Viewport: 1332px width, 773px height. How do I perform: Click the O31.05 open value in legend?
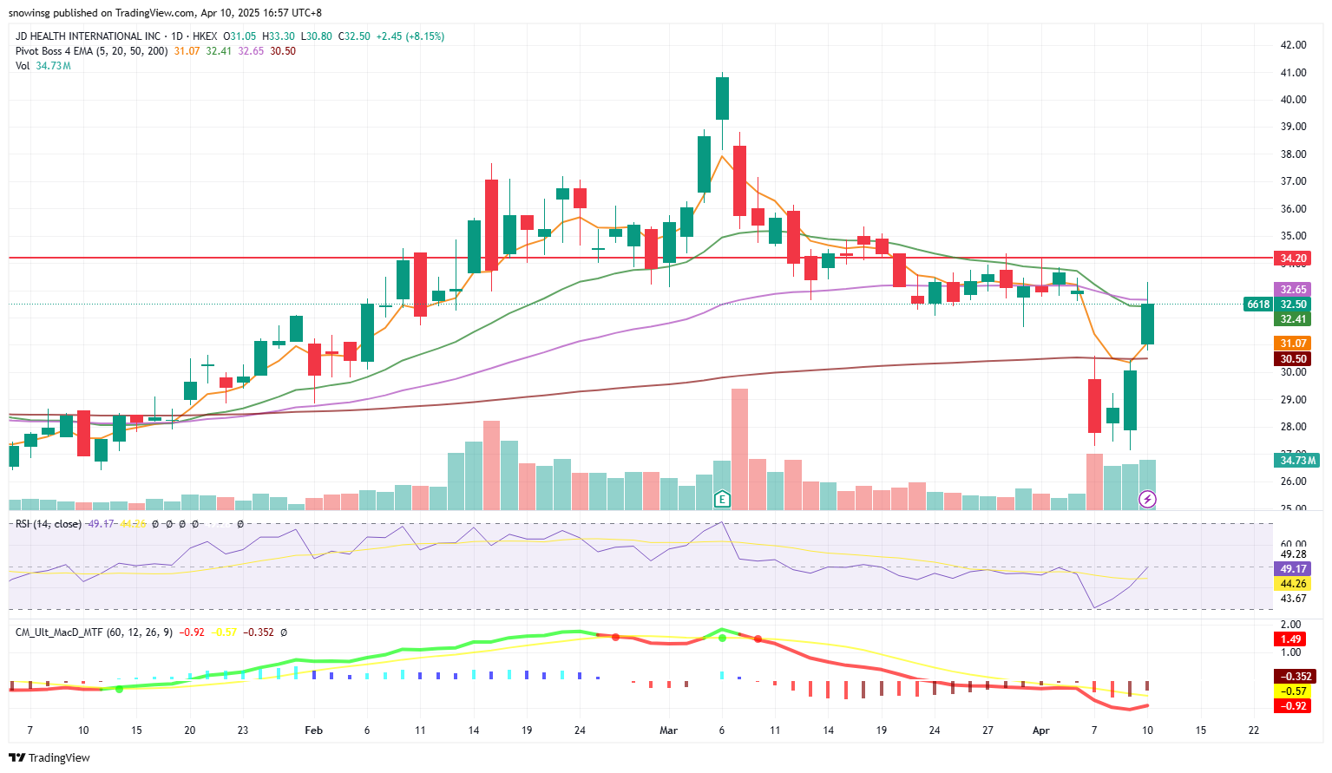coord(239,36)
